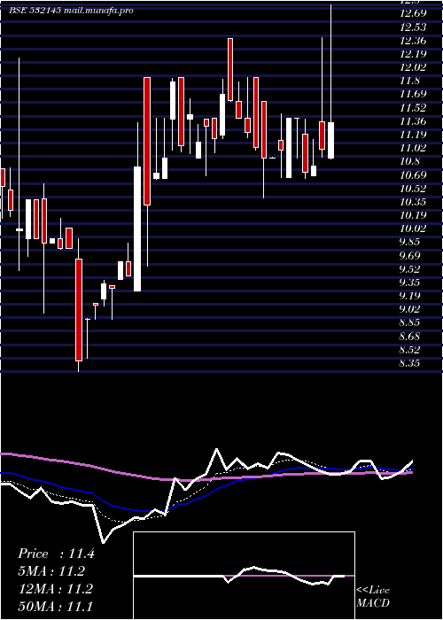Select the 10.19 price axis value
Screen dimensions: 443x620
(413, 215)
